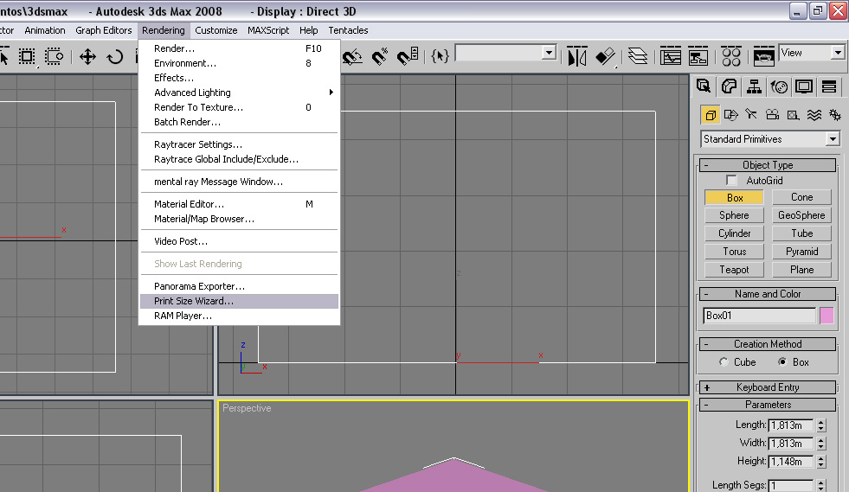Screen dimensions: 849x492
Task: Select the Cameras category icon
Action: click(773, 115)
